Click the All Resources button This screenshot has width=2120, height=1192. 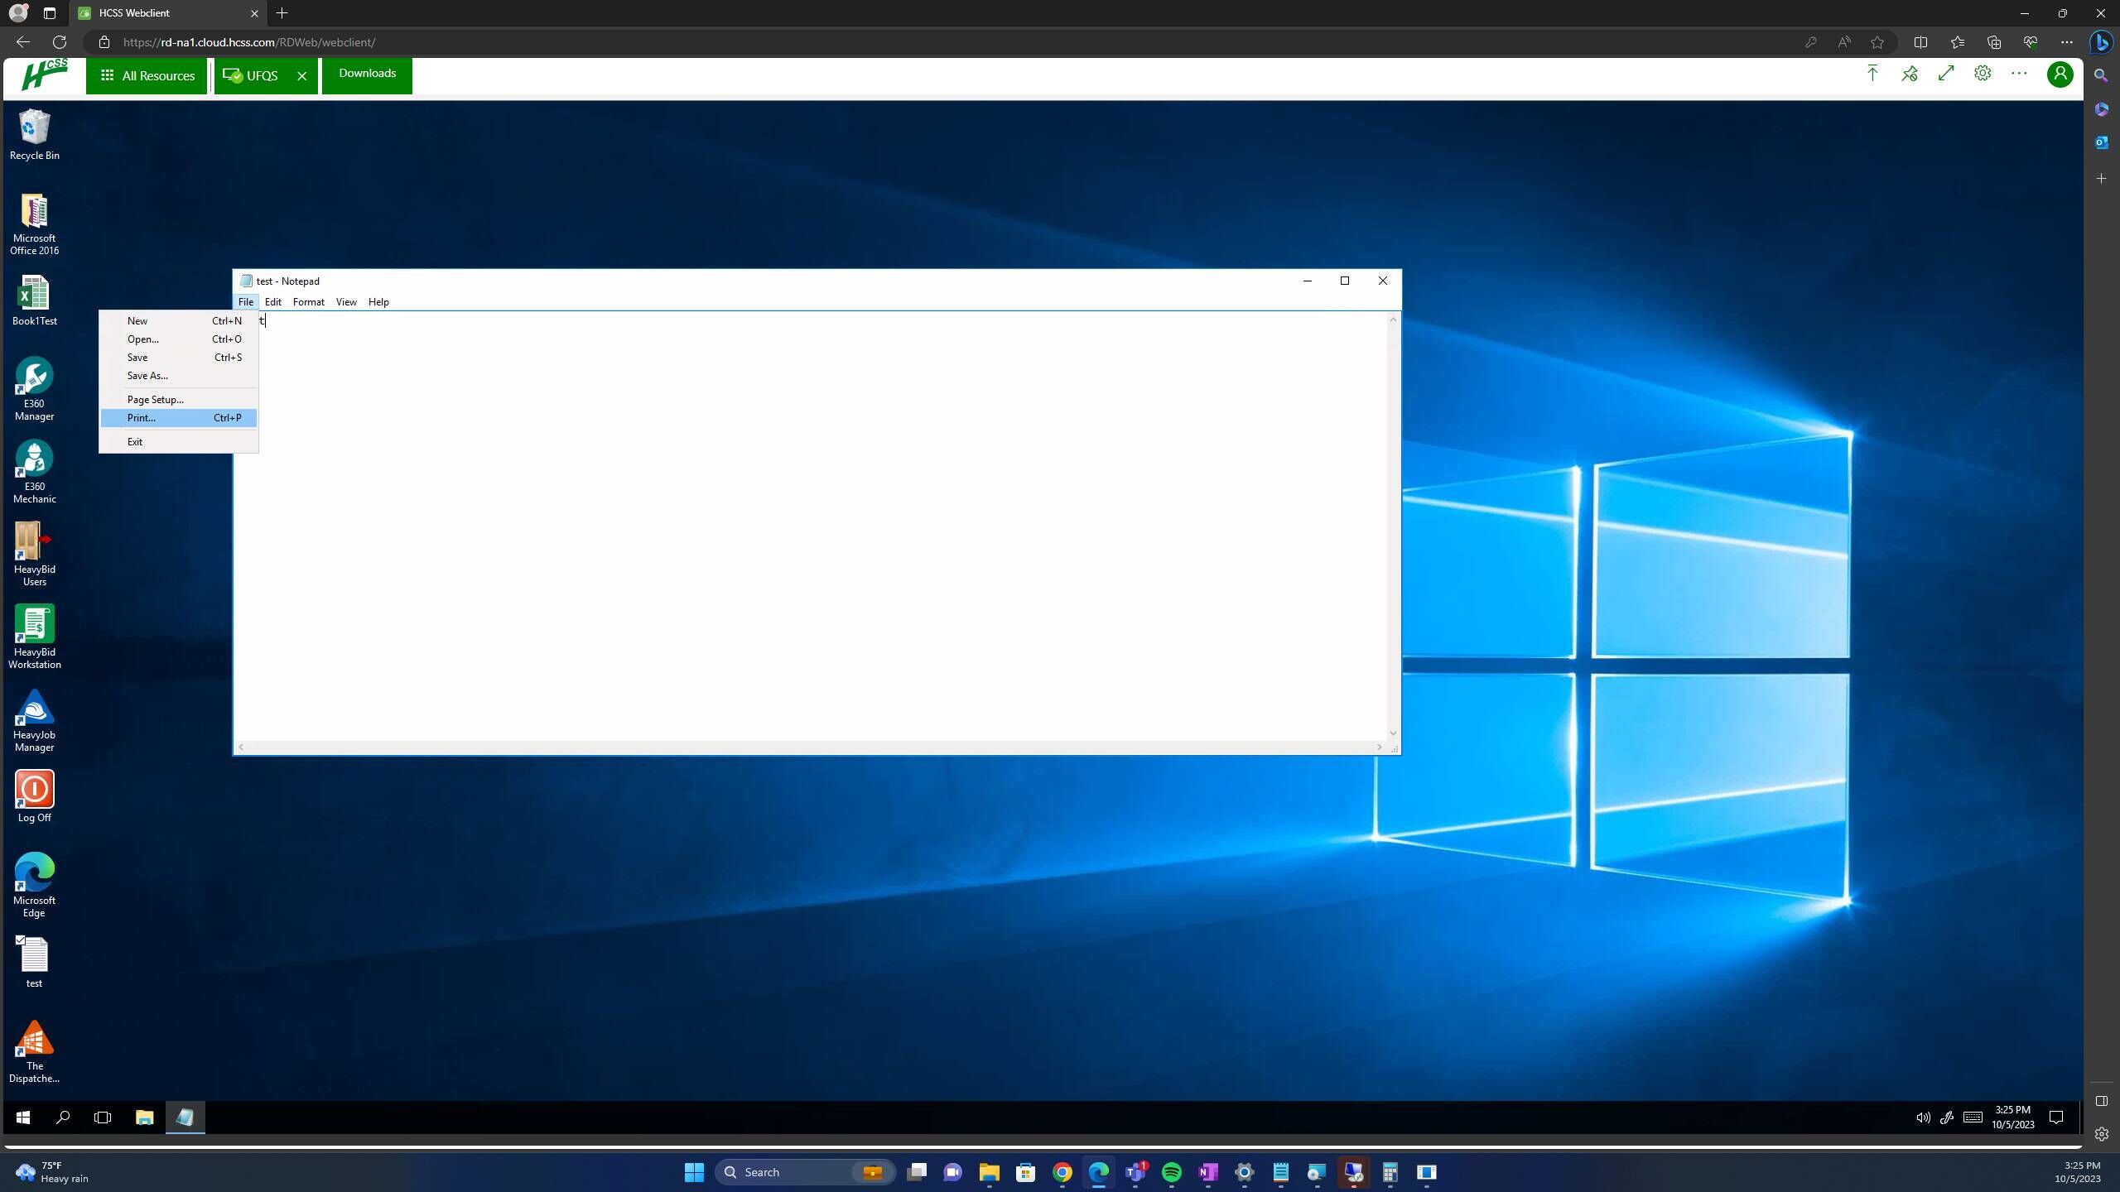click(x=147, y=74)
